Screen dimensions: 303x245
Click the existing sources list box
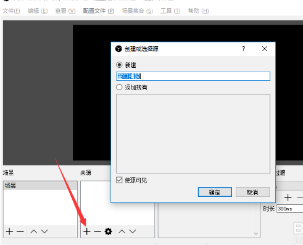[193, 134]
